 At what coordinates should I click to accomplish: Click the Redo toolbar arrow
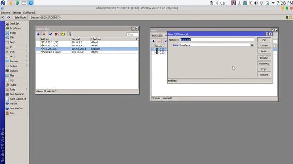pyautogui.click(x=9, y=17)
